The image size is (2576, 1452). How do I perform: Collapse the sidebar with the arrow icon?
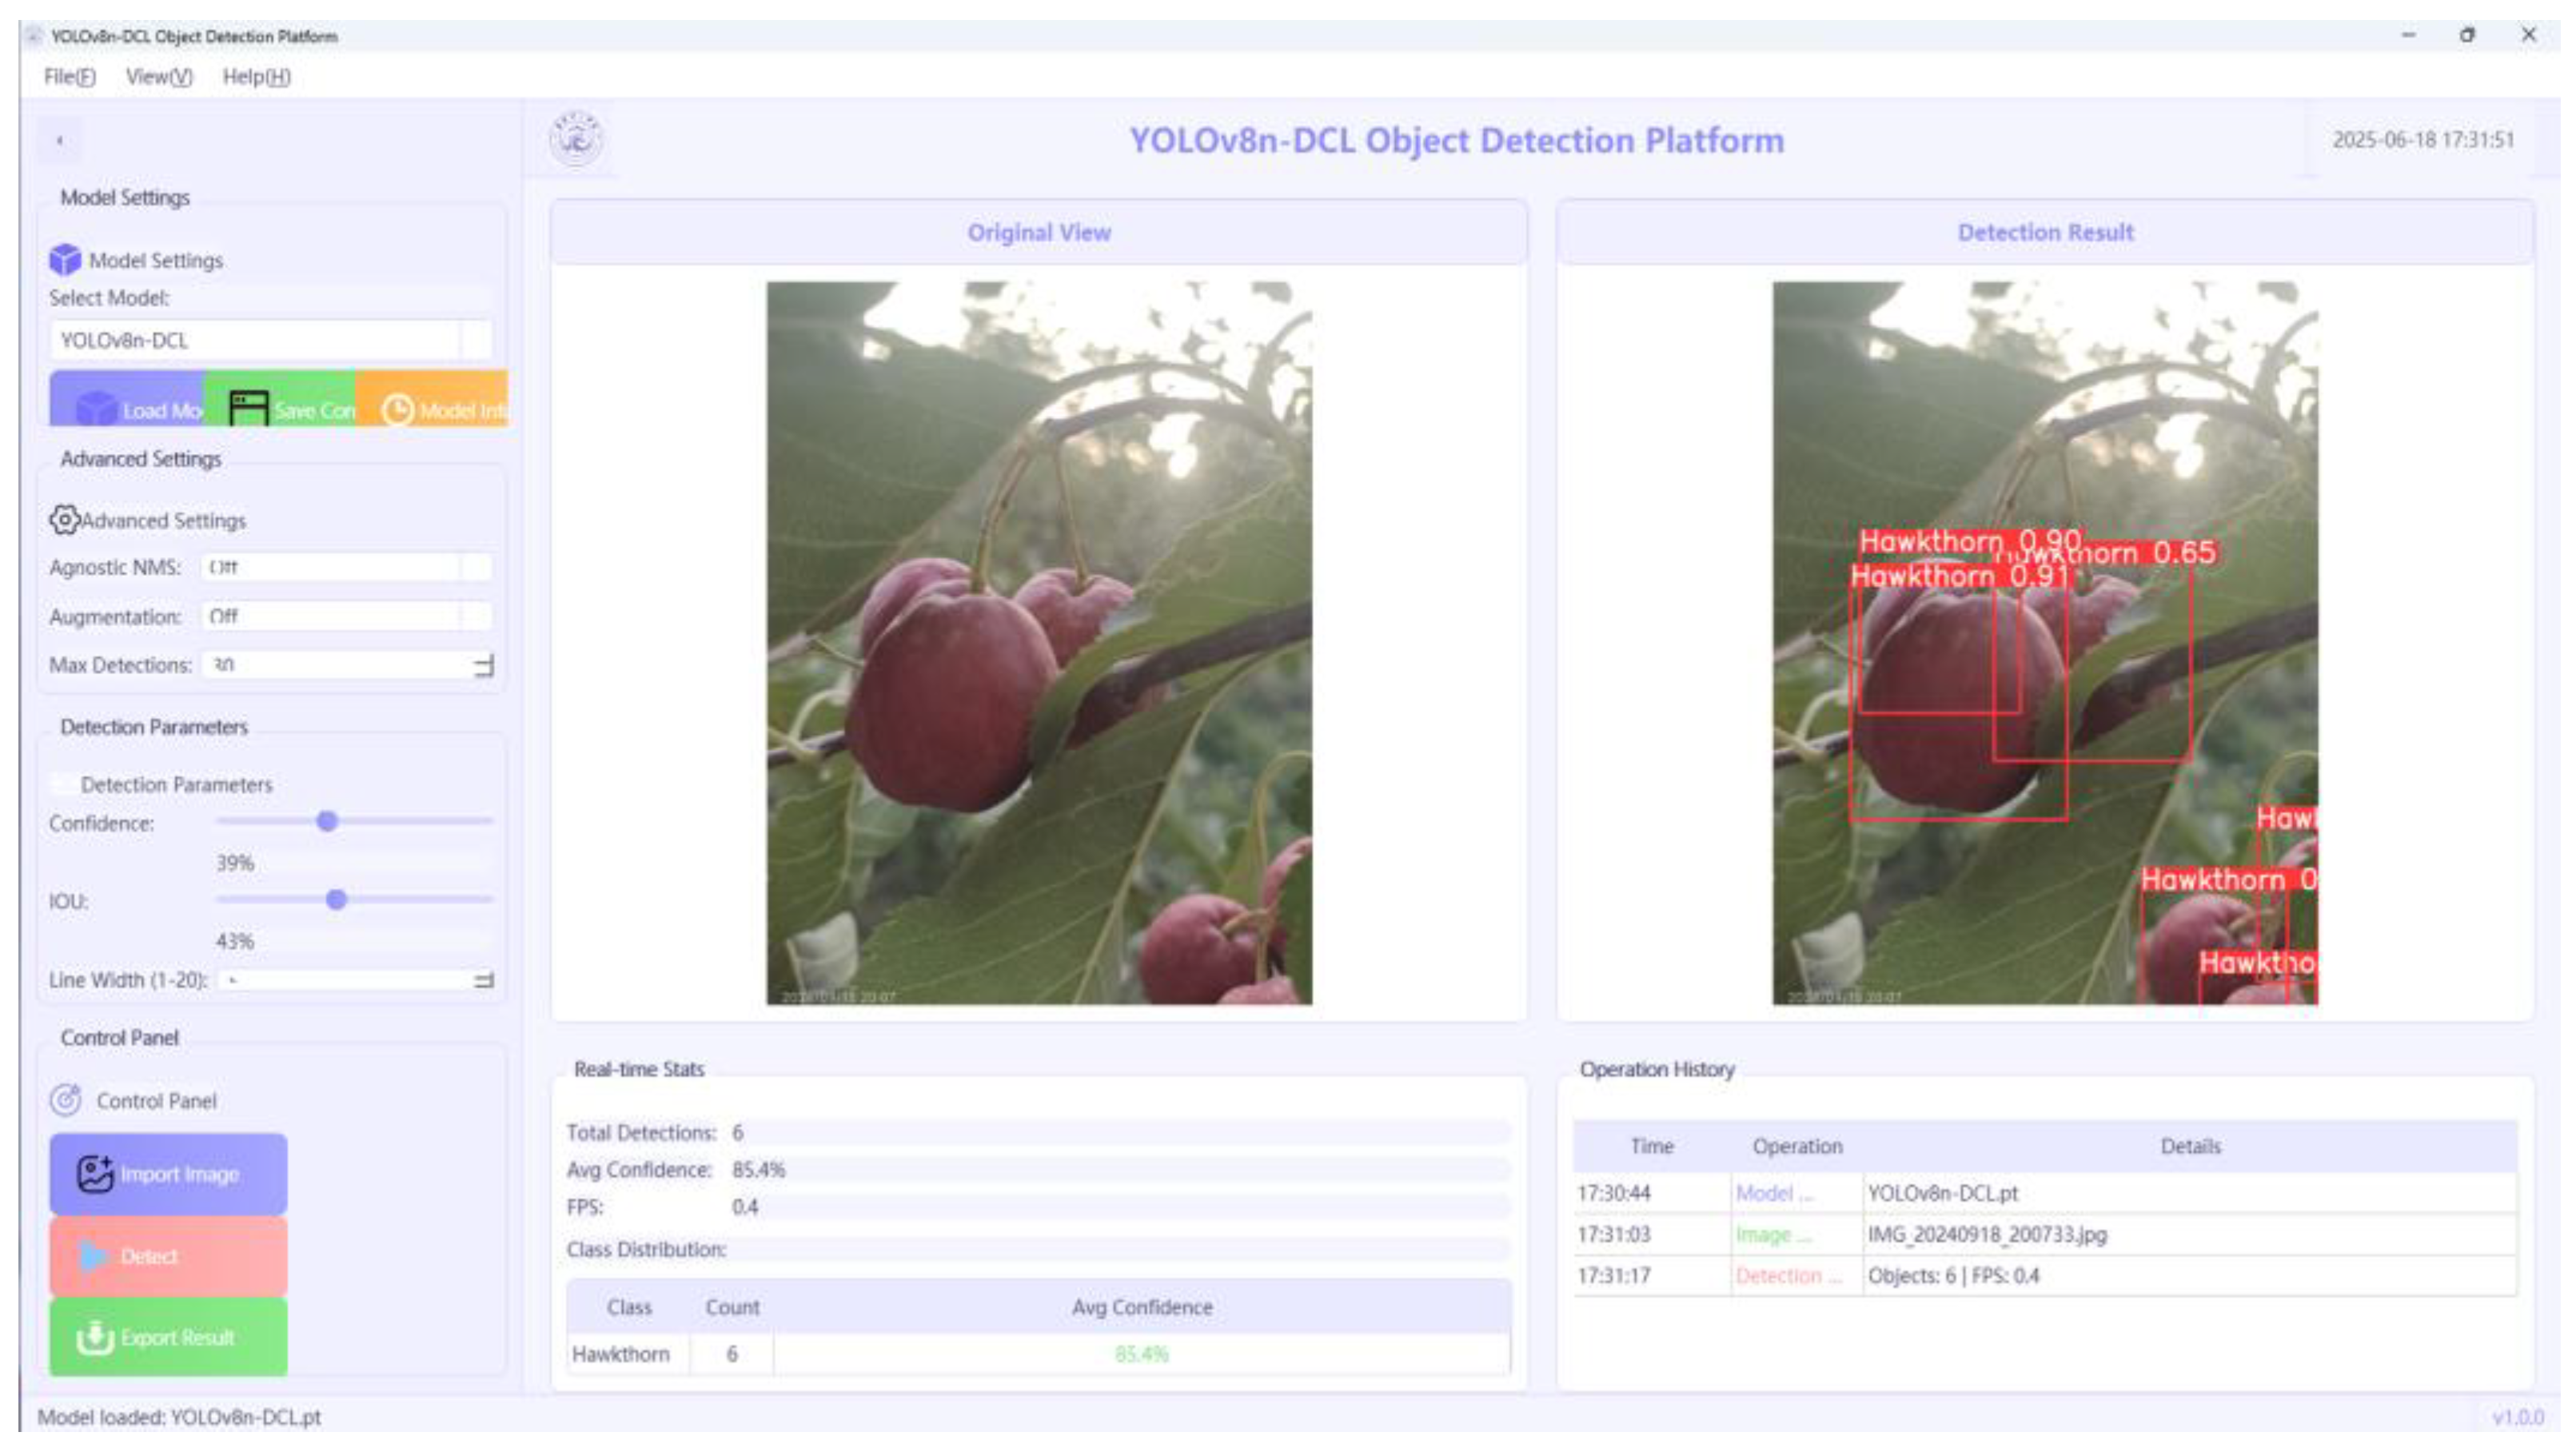(60, 141)
